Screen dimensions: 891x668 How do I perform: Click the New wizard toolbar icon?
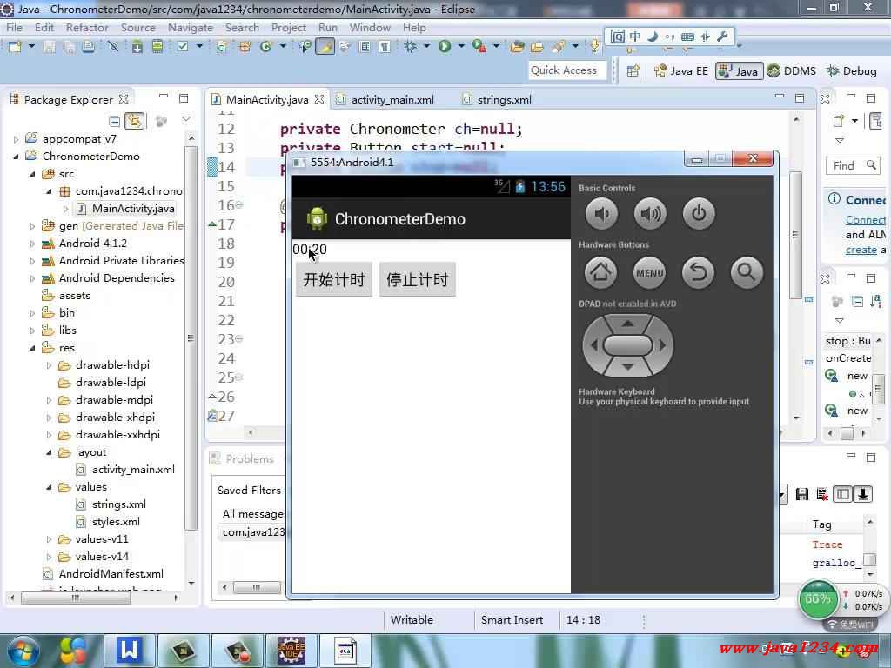click(15, 47)
